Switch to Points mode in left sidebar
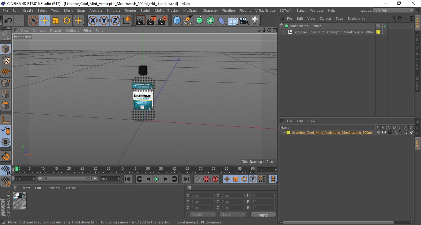This screenshot has width=421, height=225. click(x=6, y=83)
